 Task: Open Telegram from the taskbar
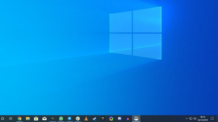coord(69,119)
